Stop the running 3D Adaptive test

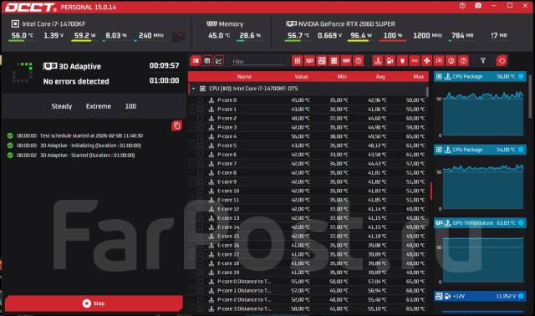point(94,303)
